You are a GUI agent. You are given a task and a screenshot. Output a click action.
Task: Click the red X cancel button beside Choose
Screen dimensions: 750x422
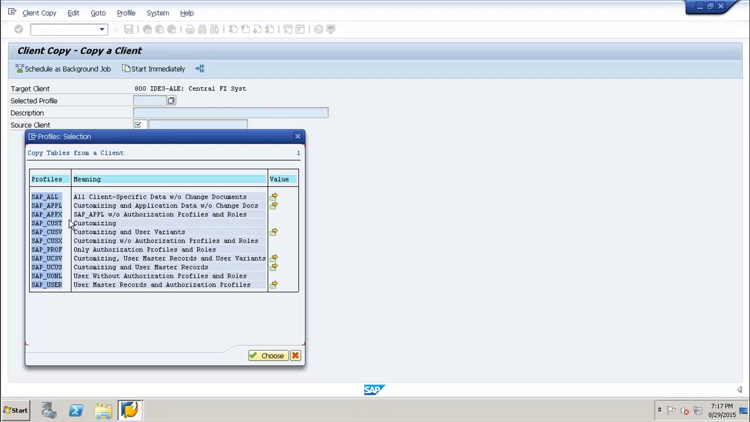pyautogui.click(x=295, y=356)
